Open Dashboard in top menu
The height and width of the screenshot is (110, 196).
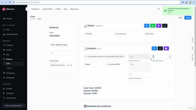tap(36, 9)
